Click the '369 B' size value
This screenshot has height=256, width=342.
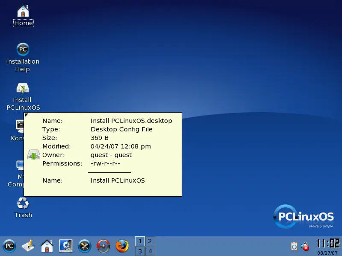[100, 138]
